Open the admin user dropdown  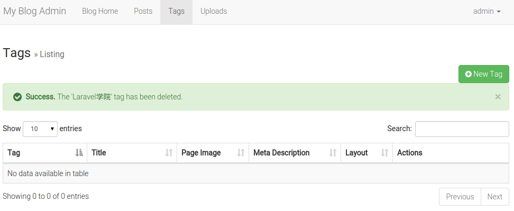click(x=487, y=11)
